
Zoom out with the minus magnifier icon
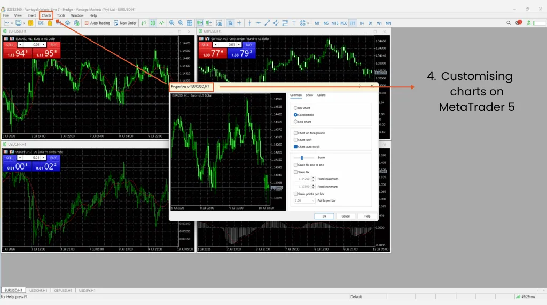tap(181, 23)
